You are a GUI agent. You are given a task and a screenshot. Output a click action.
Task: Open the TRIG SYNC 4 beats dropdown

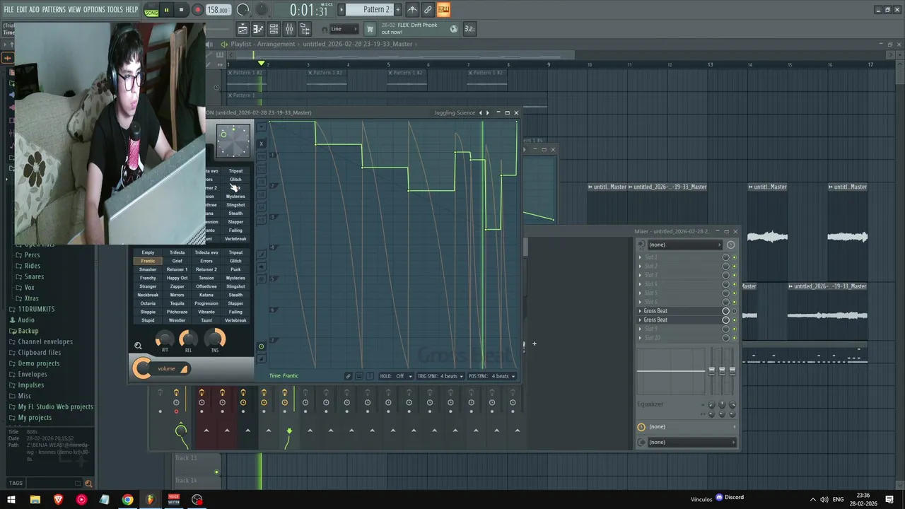[440, 376]
